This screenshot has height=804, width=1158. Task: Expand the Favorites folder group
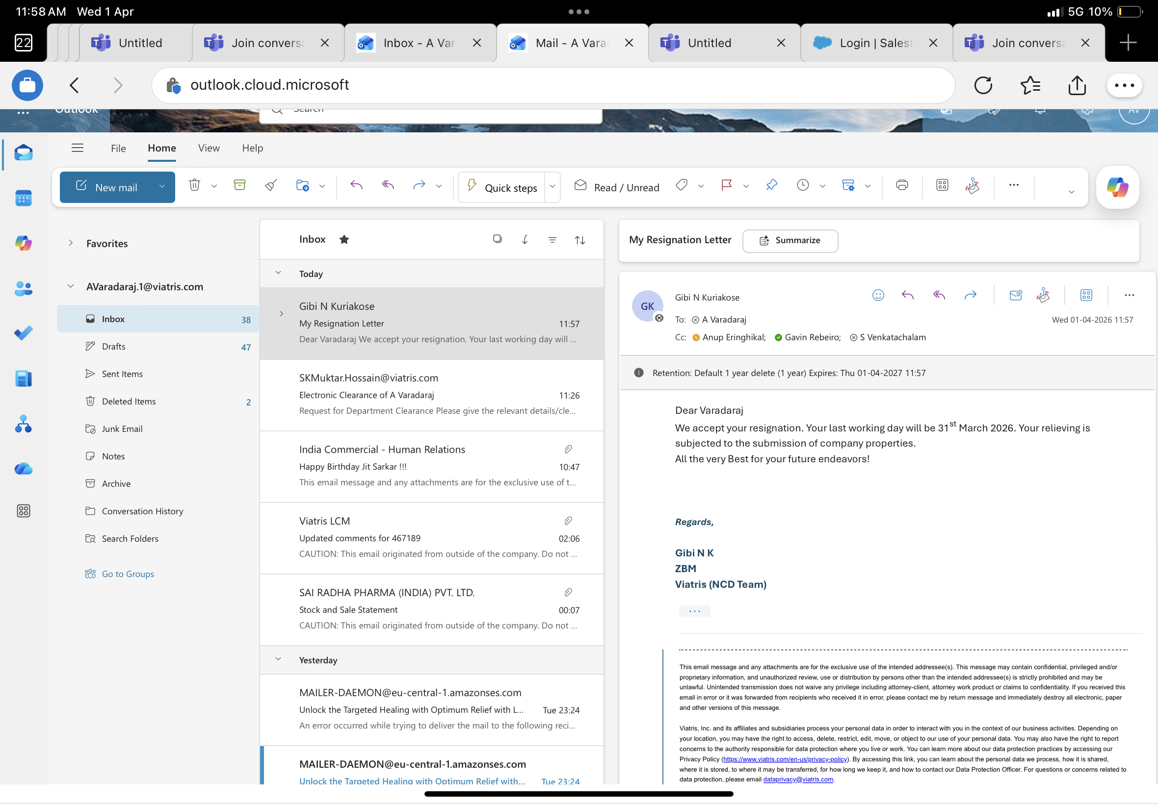(x=71, y=243)
